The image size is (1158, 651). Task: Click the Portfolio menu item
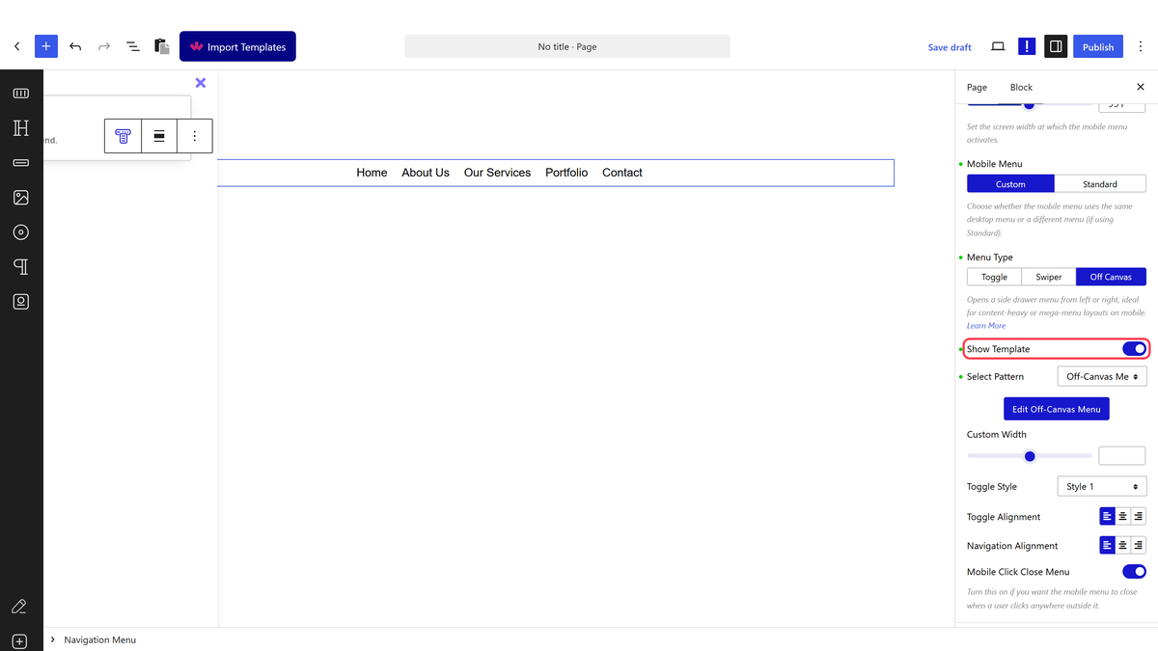(566, 173)
